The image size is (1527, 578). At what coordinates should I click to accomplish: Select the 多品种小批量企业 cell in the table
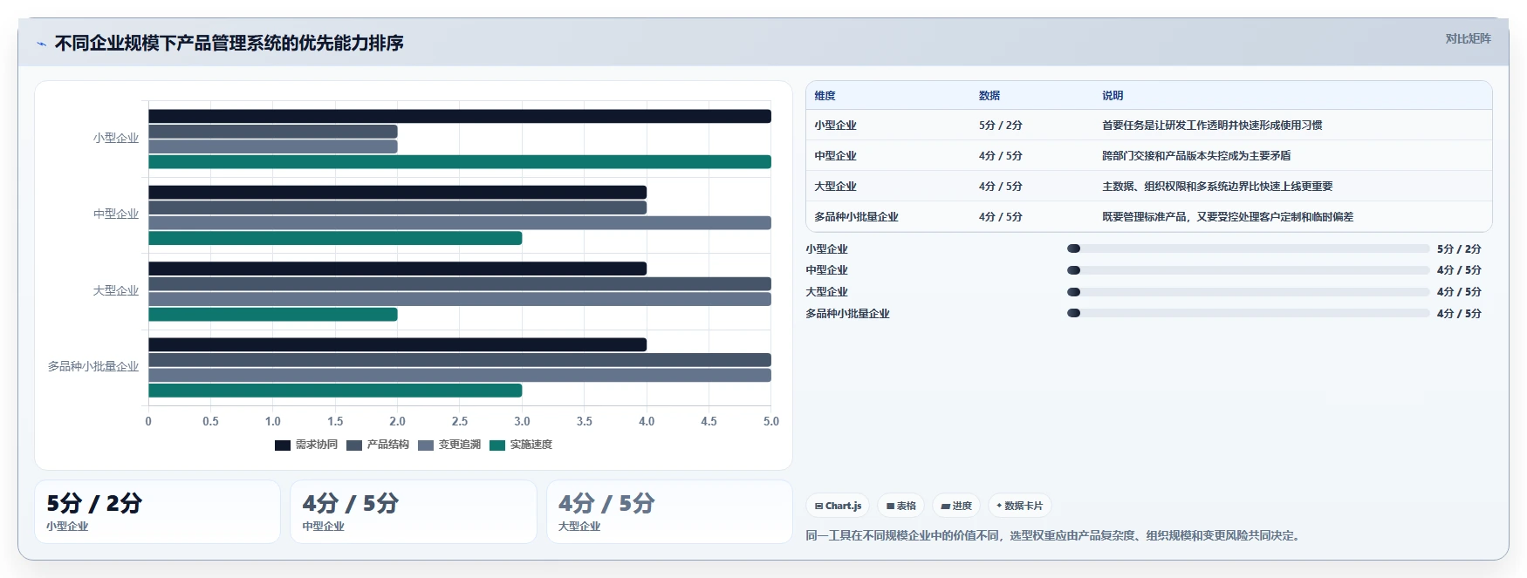(x=856, y=217)
